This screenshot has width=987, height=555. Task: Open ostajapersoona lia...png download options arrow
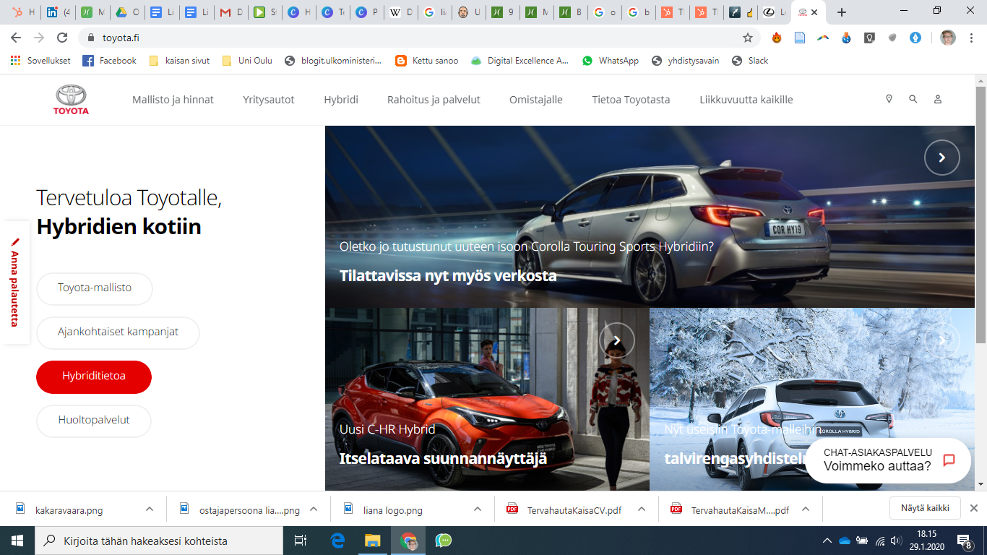(x=314, y=509)
